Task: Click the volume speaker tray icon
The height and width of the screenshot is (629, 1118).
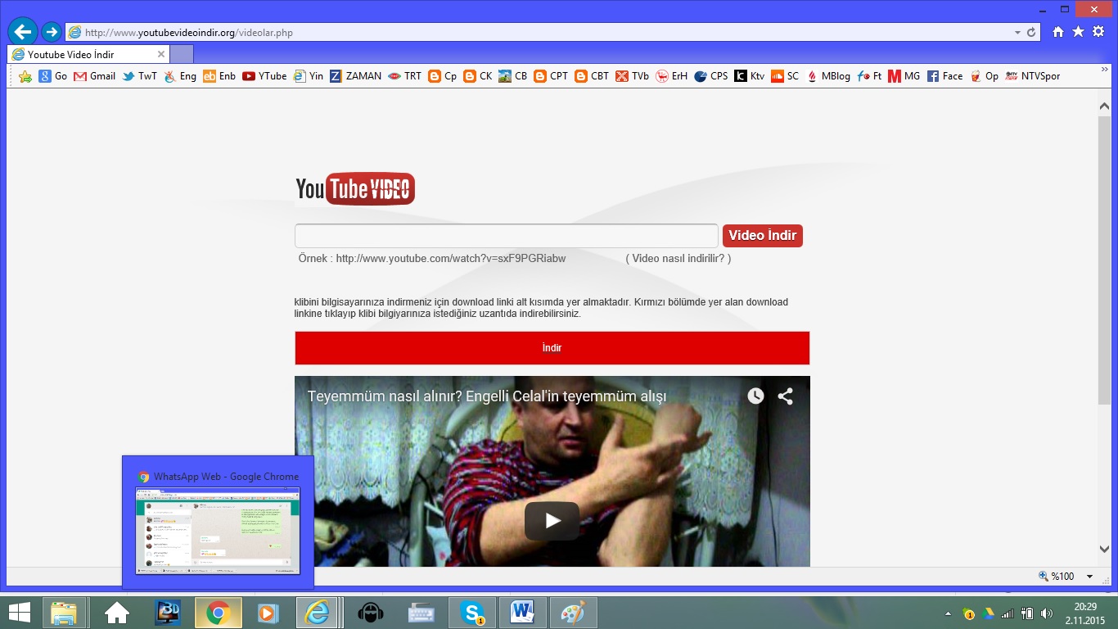Action: click(1047, 613)
